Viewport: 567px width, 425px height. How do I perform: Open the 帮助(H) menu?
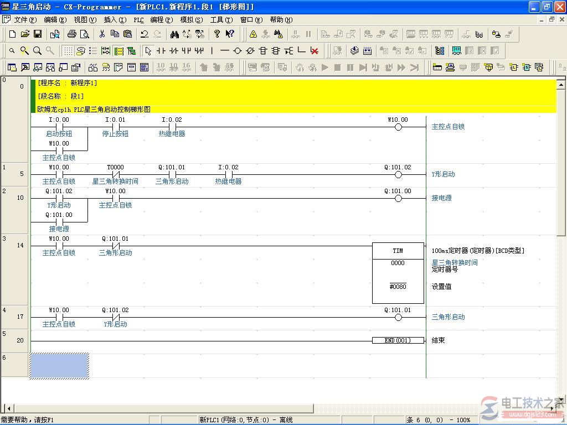(281, 20)
